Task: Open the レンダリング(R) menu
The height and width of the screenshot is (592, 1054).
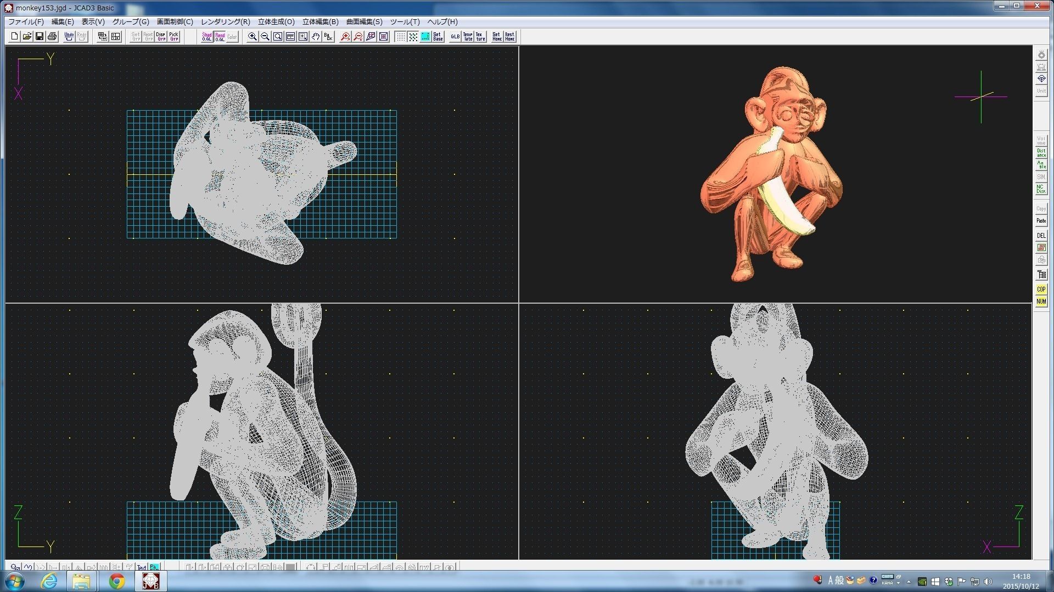Action: (x=226, y=22)
